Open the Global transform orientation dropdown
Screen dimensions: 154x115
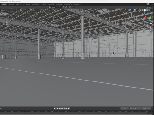tap(53, 7)
